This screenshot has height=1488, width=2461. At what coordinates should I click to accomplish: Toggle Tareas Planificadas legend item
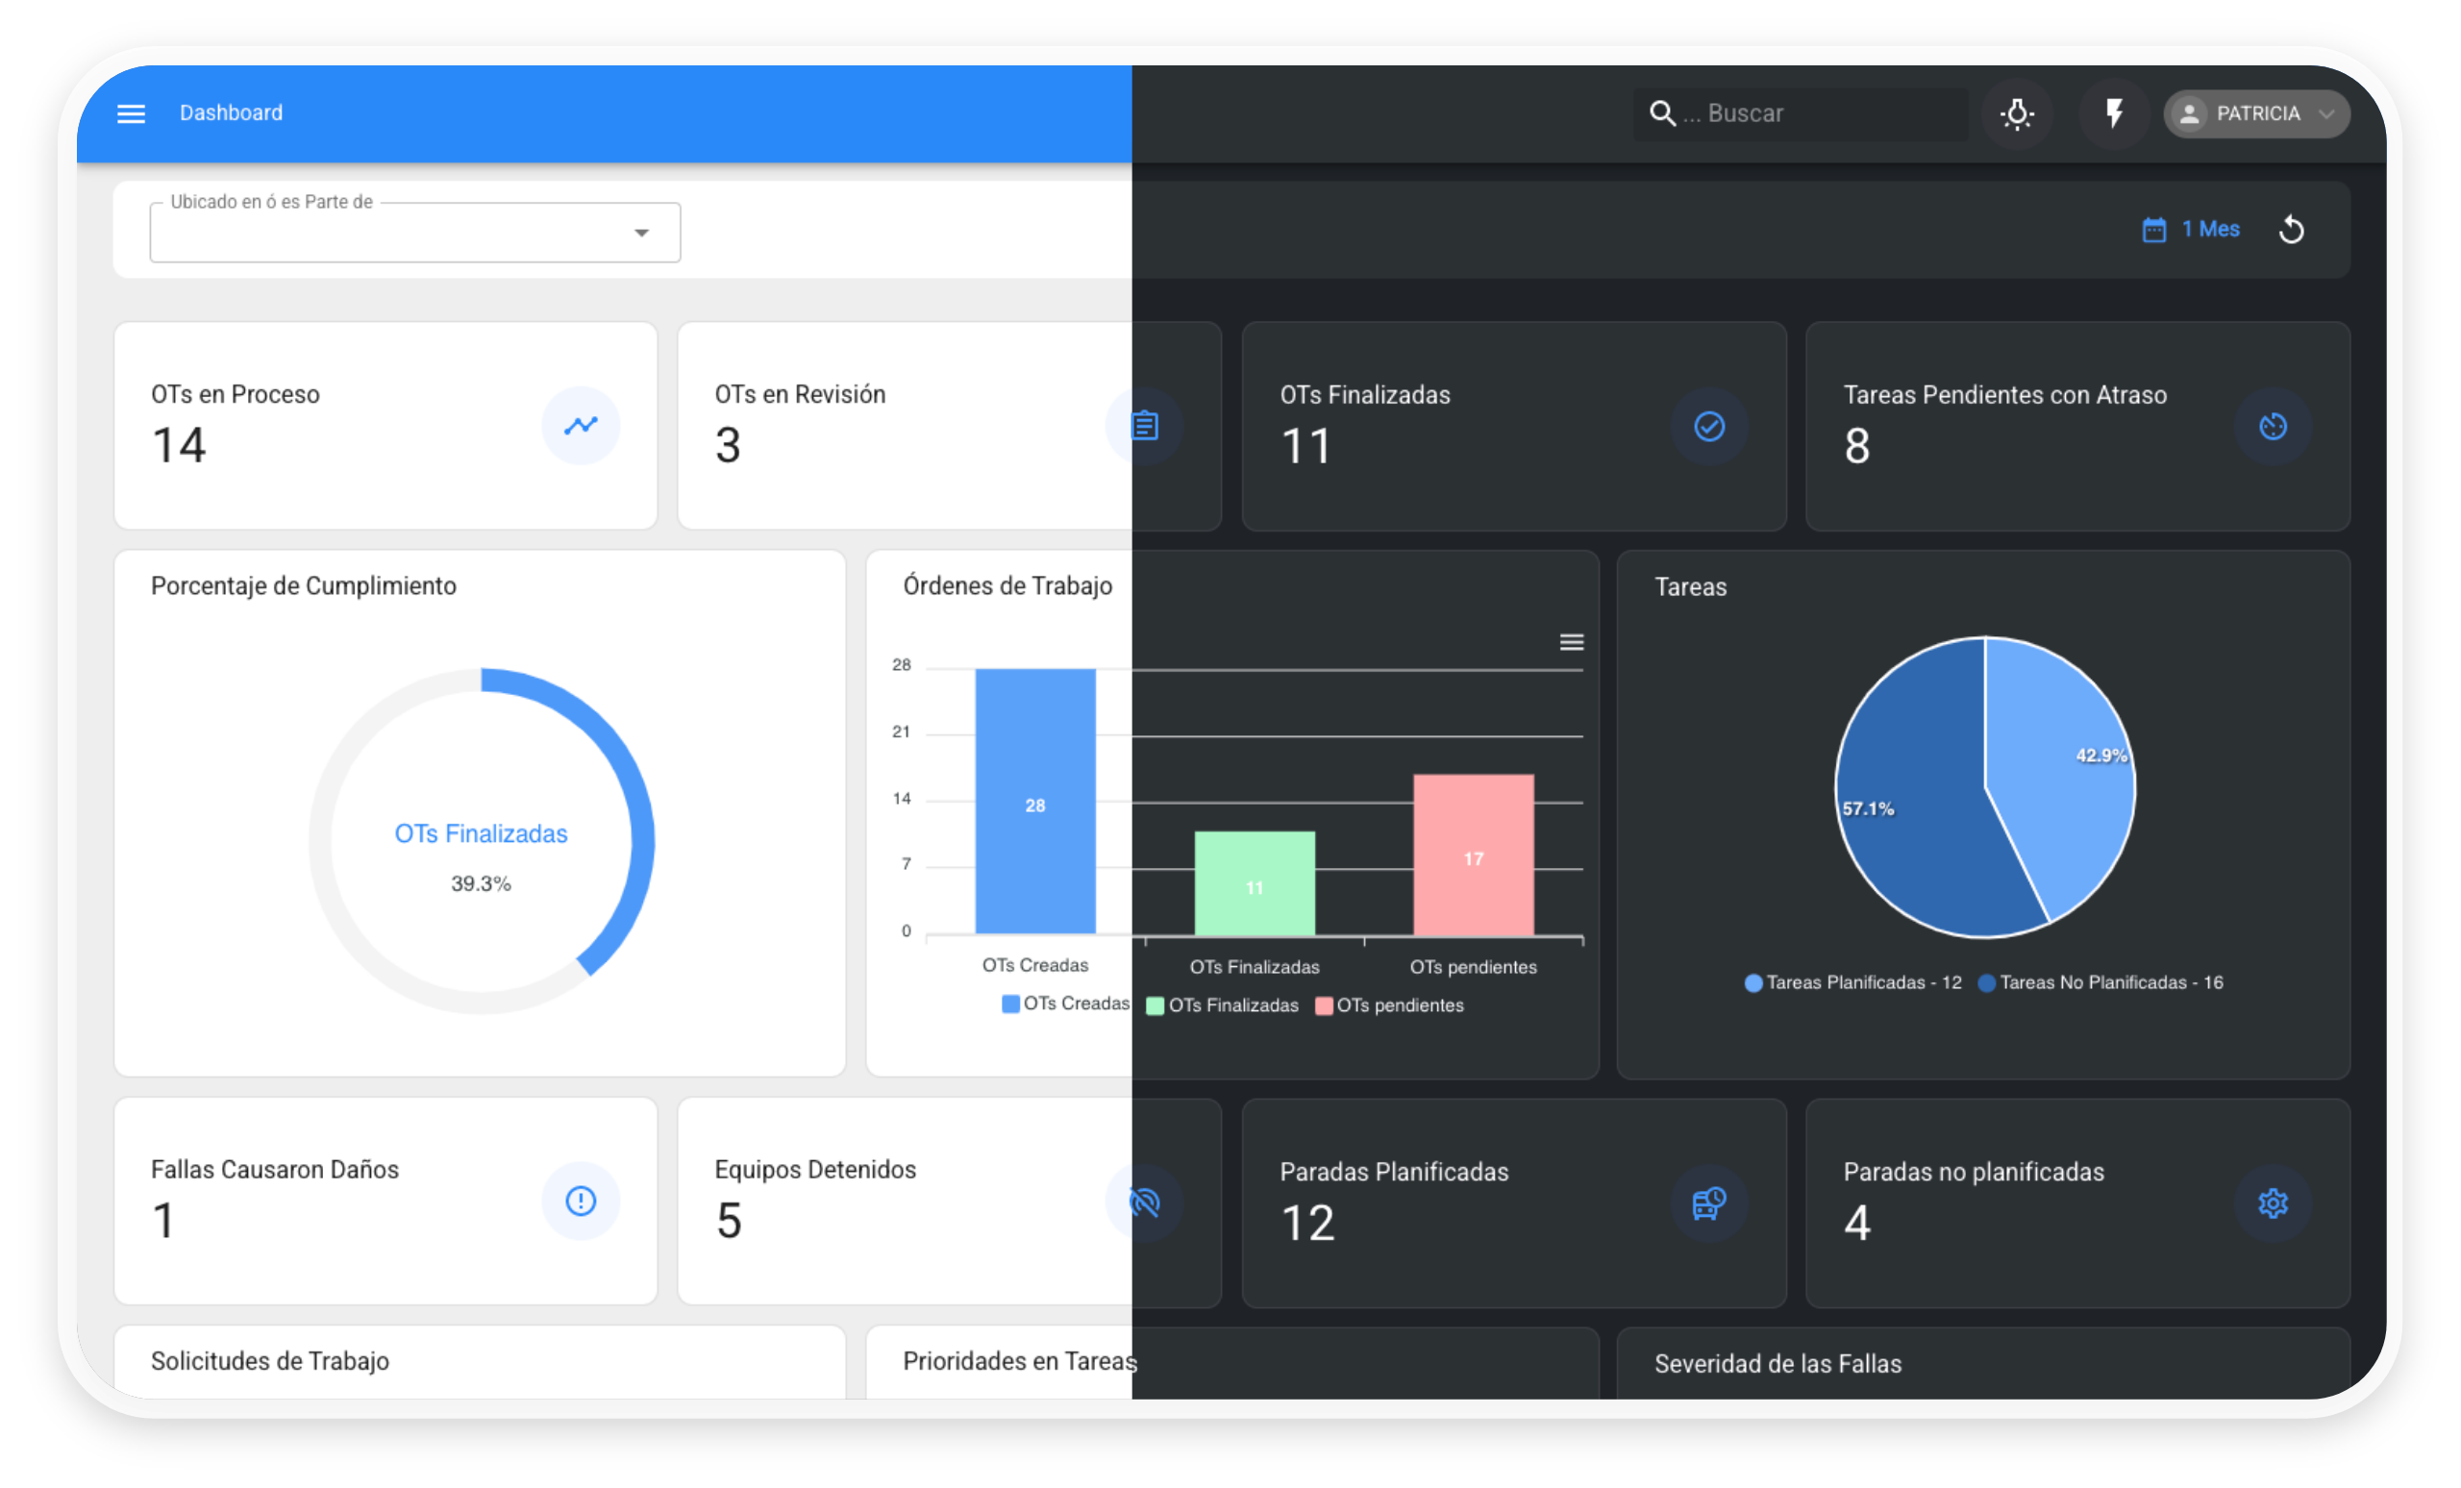pyautogui.click(x=1852, y=982)
